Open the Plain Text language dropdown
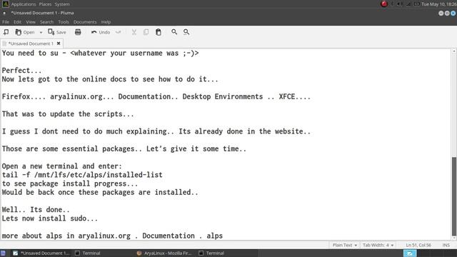 (x=344, y=245)
